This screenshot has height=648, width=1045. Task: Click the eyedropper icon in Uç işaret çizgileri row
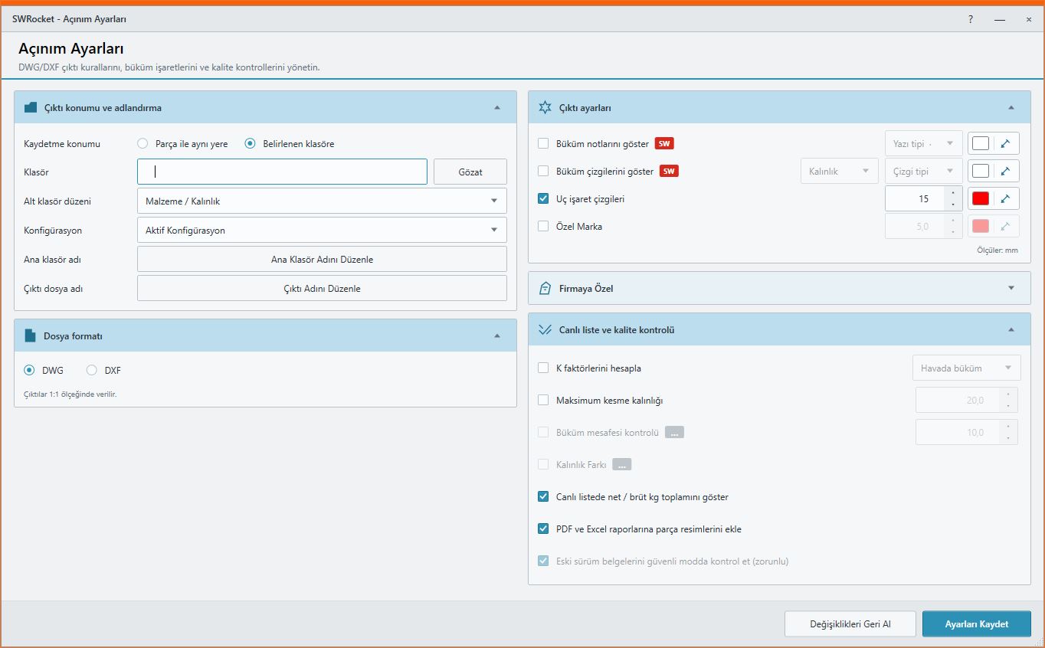pyautogui.click(x=1006, y=198)
